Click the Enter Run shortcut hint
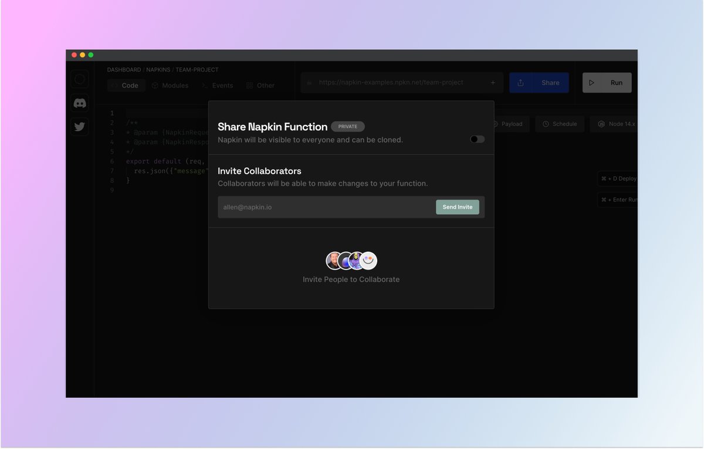 pos(617,200)
